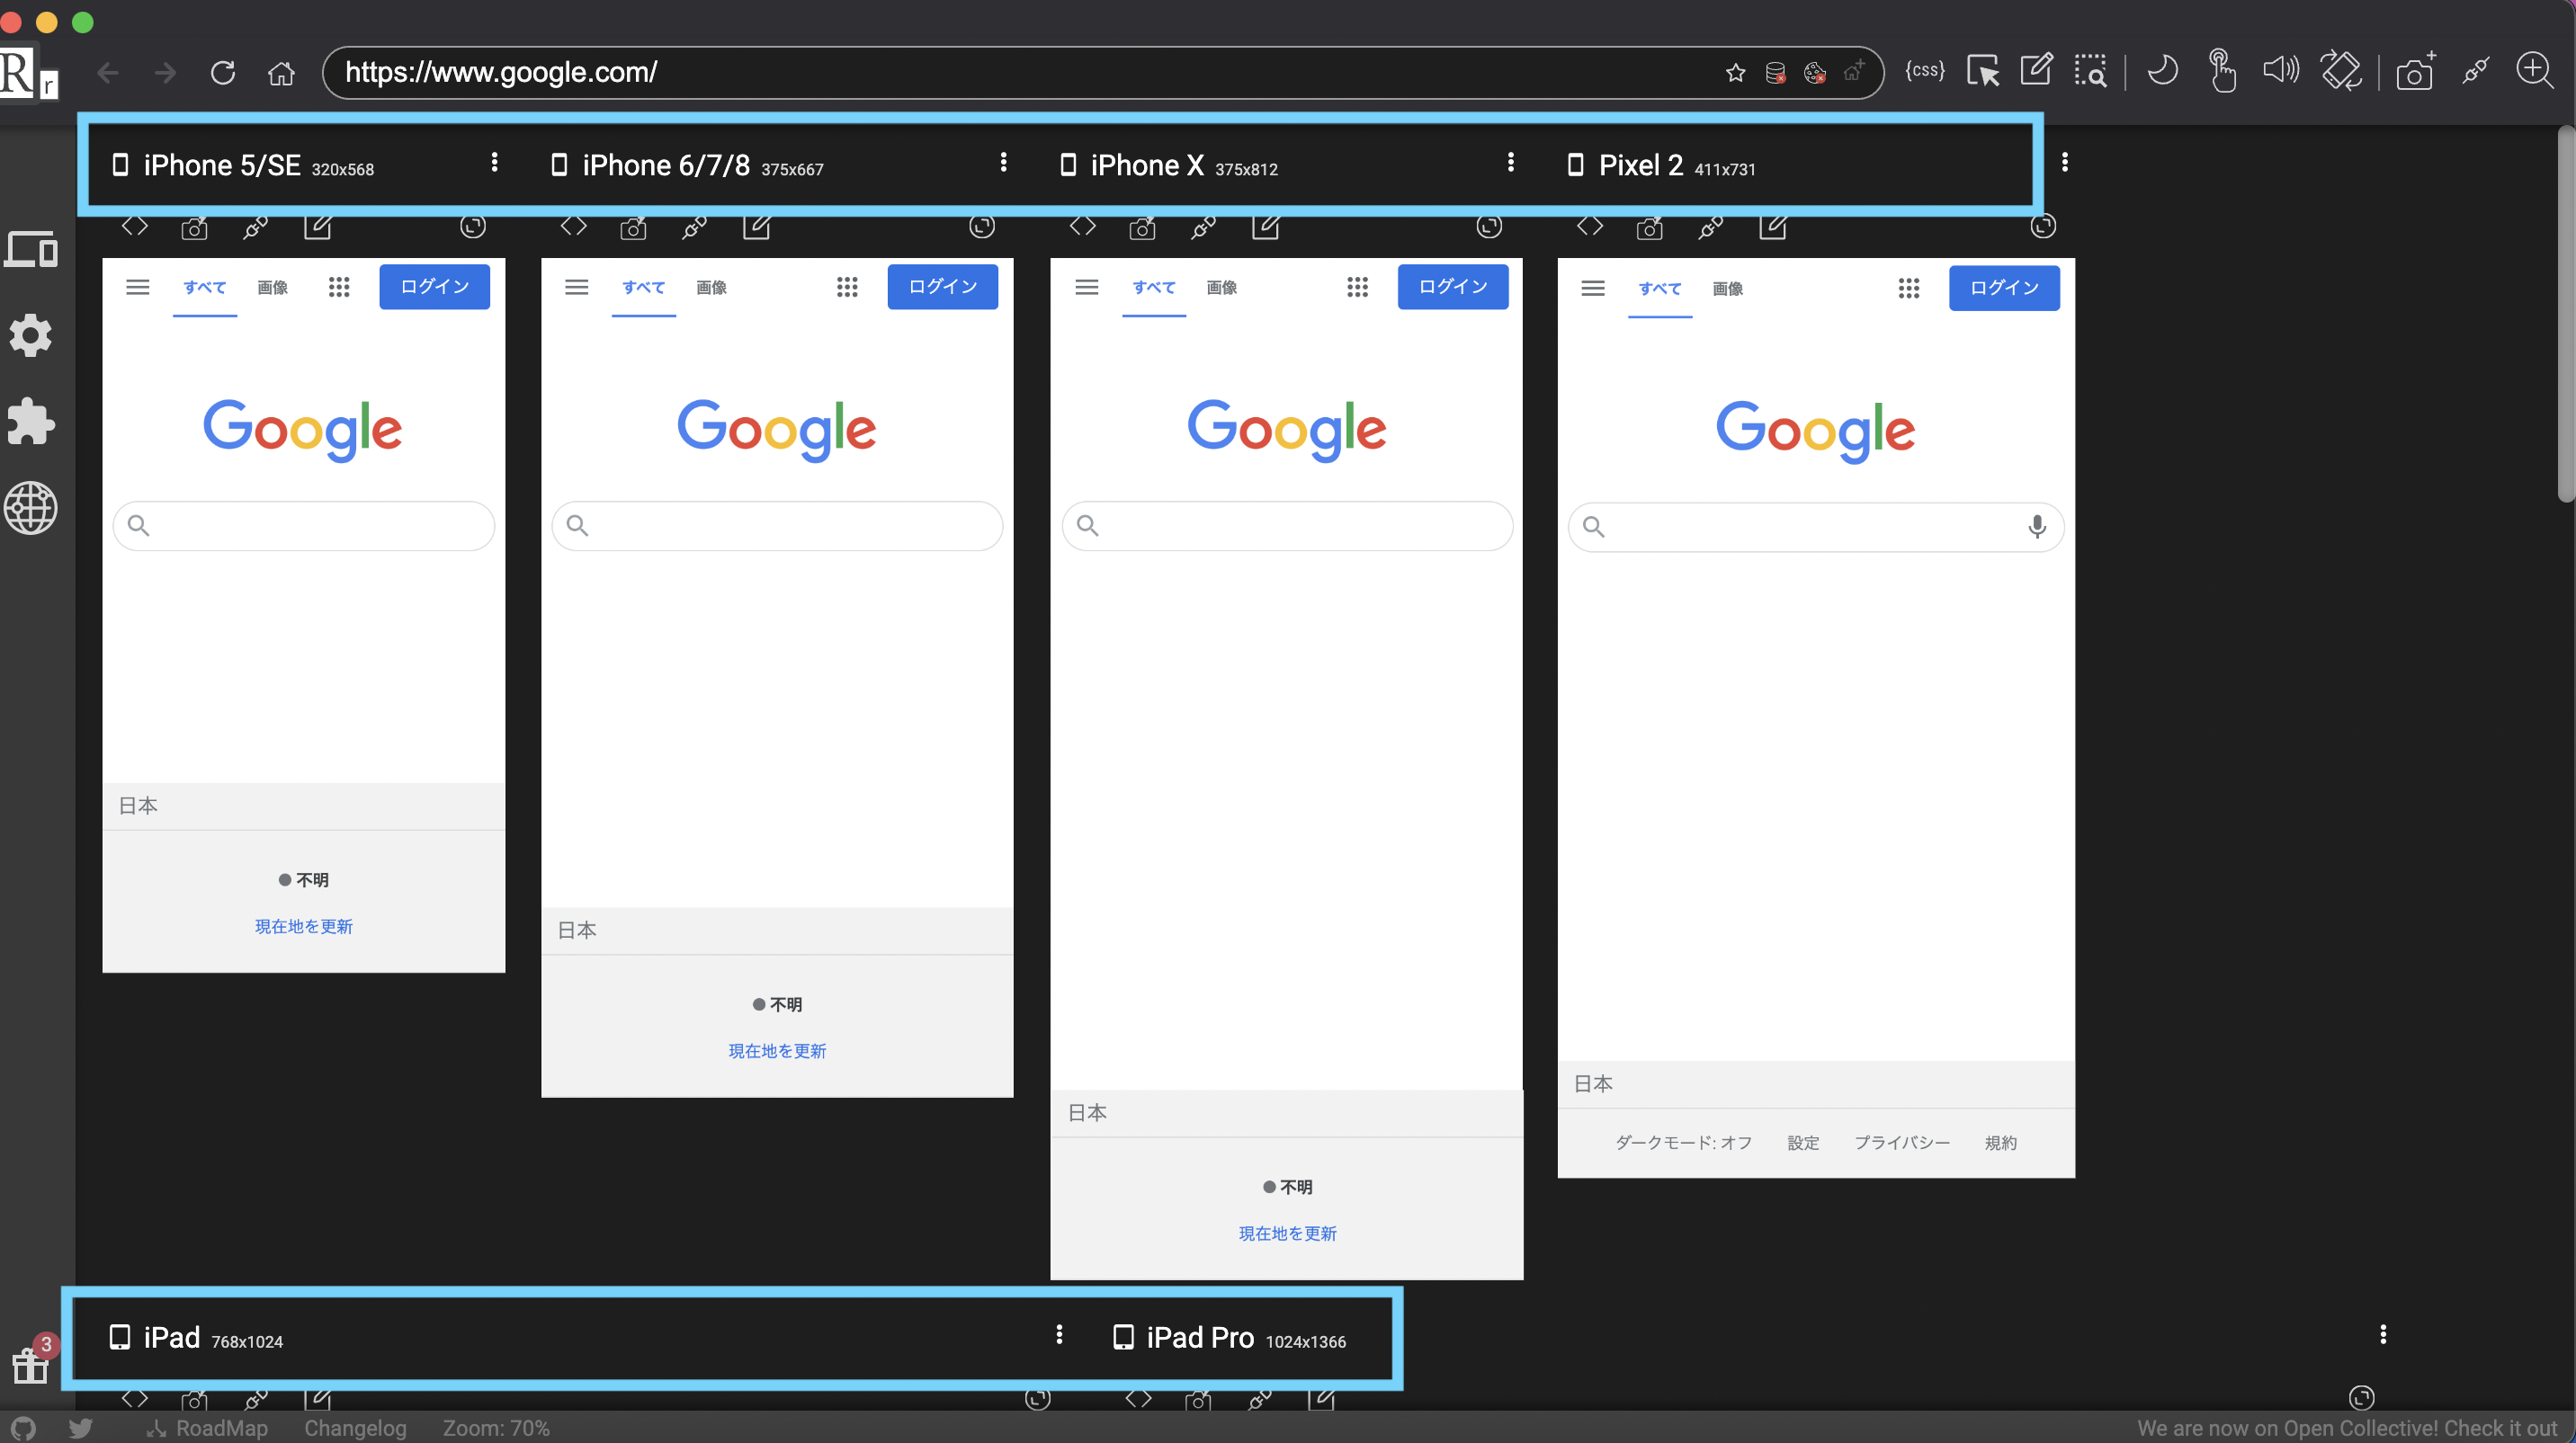Open the iPhone 6/7/8 device options menu
The width and height of the screenshot is (2576, 1443).
tap(1003, 162)
